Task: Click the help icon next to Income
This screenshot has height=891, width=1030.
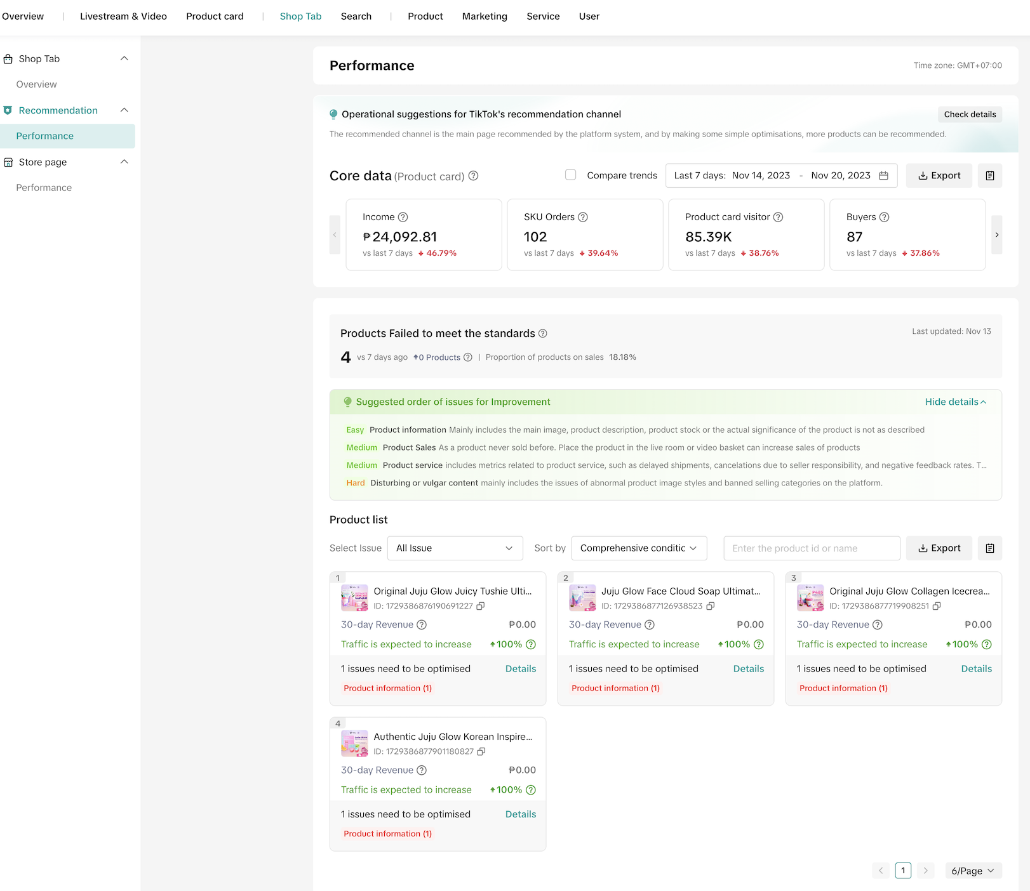Action: [403, 217]
